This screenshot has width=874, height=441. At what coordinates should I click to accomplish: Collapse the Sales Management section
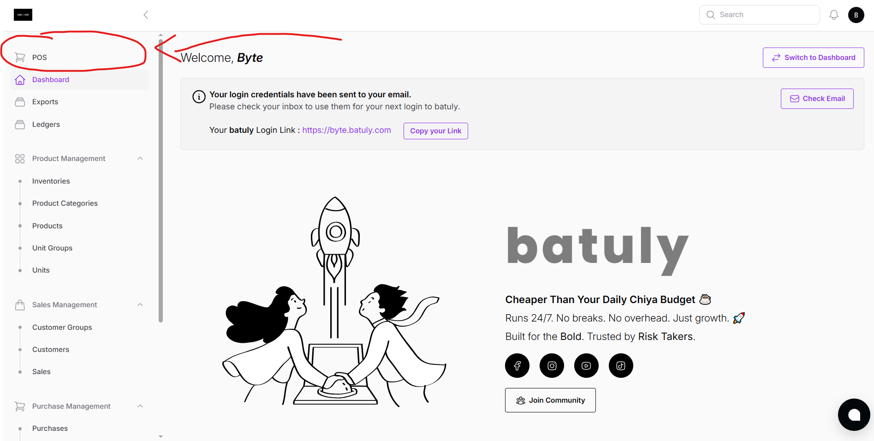point(140,304)
